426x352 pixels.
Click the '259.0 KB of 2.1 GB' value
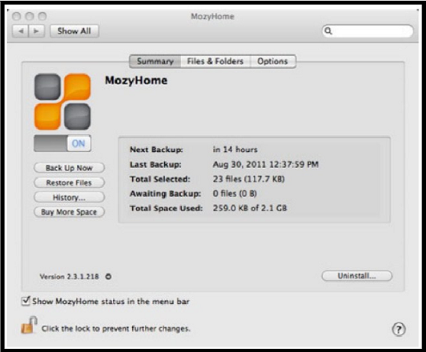point(250,209)
